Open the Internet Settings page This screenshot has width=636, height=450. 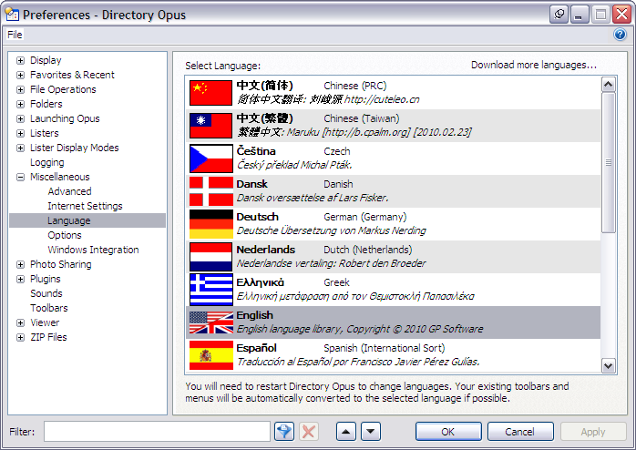click(85, 206)
